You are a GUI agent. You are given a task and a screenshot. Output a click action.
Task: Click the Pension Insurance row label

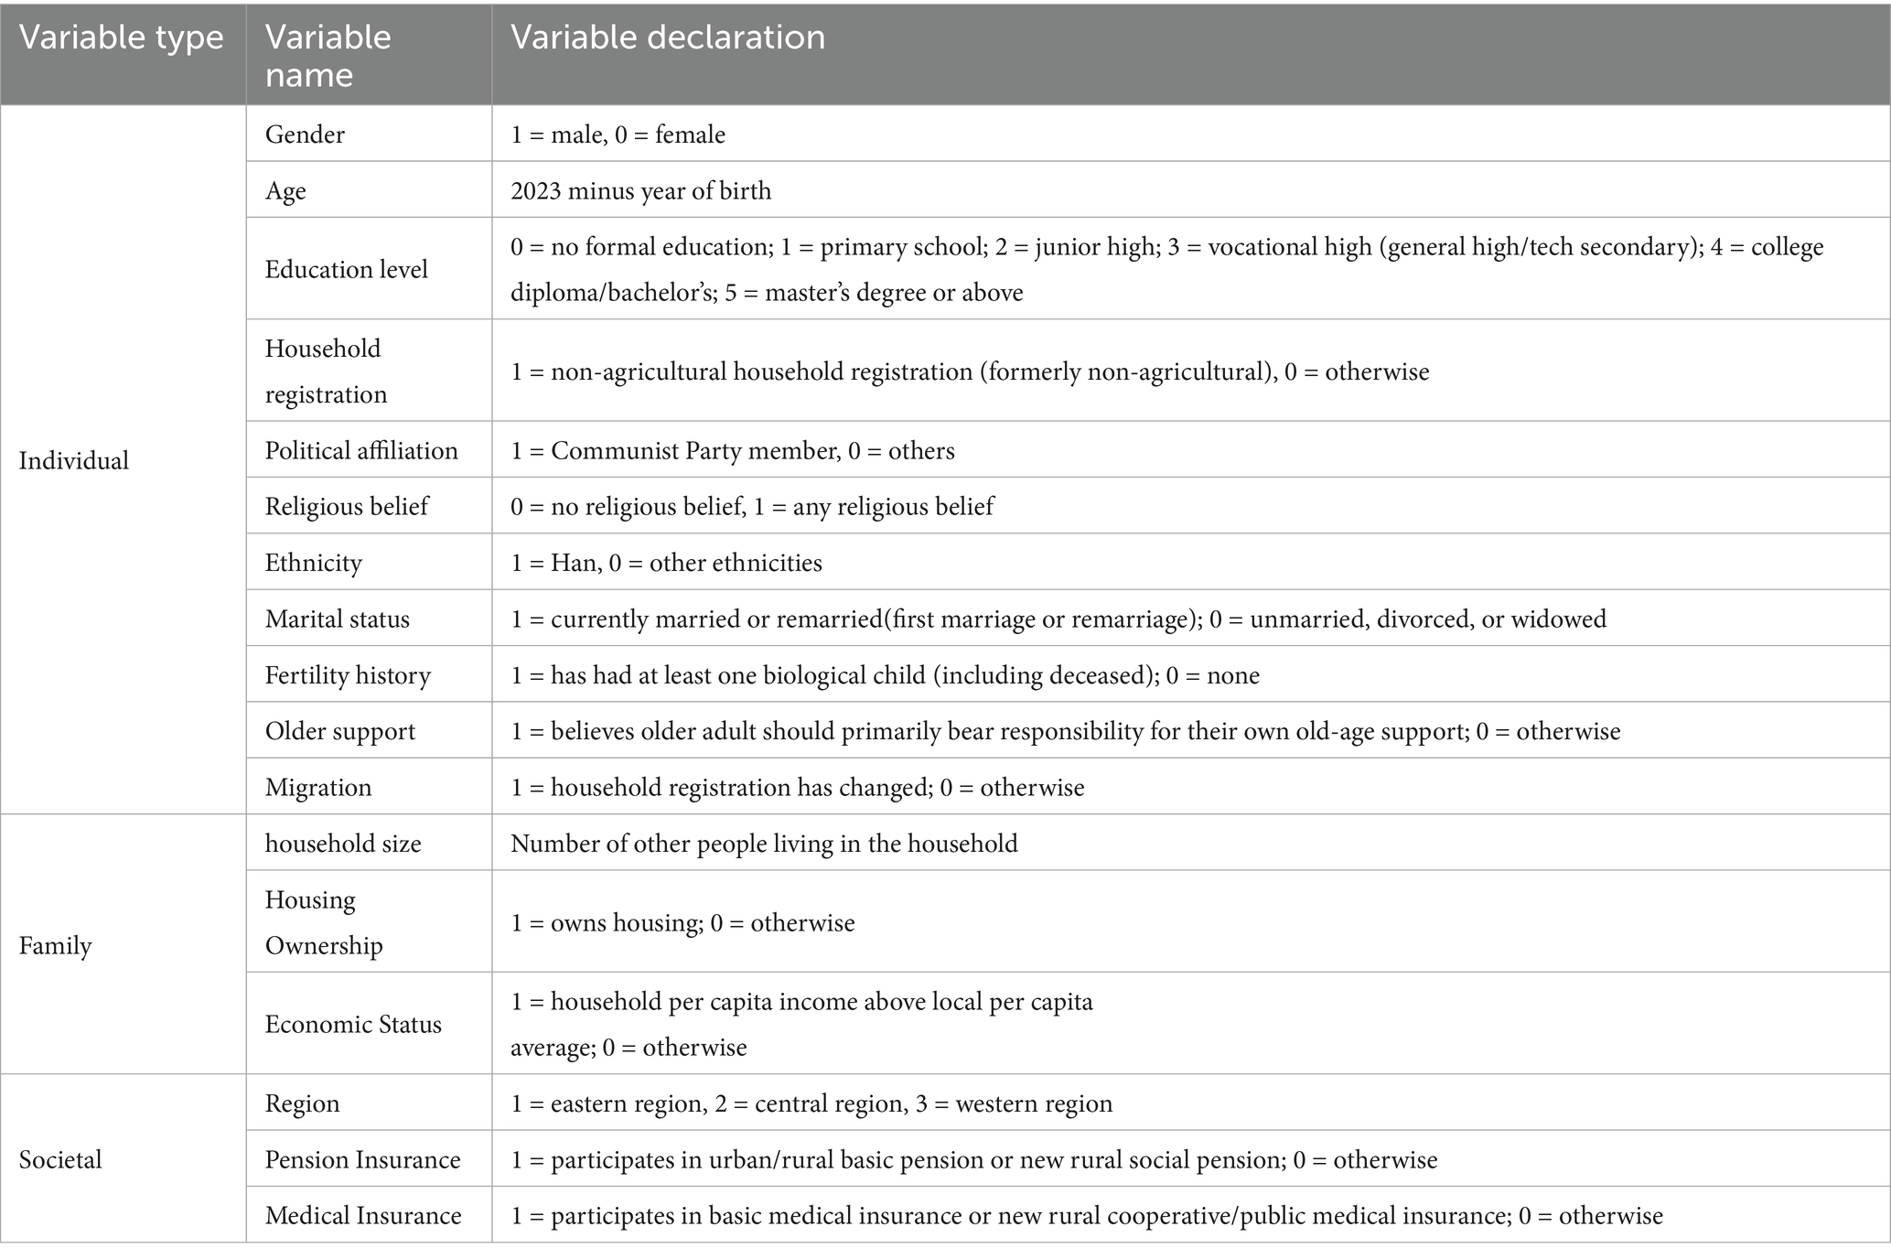(362, 1159)
